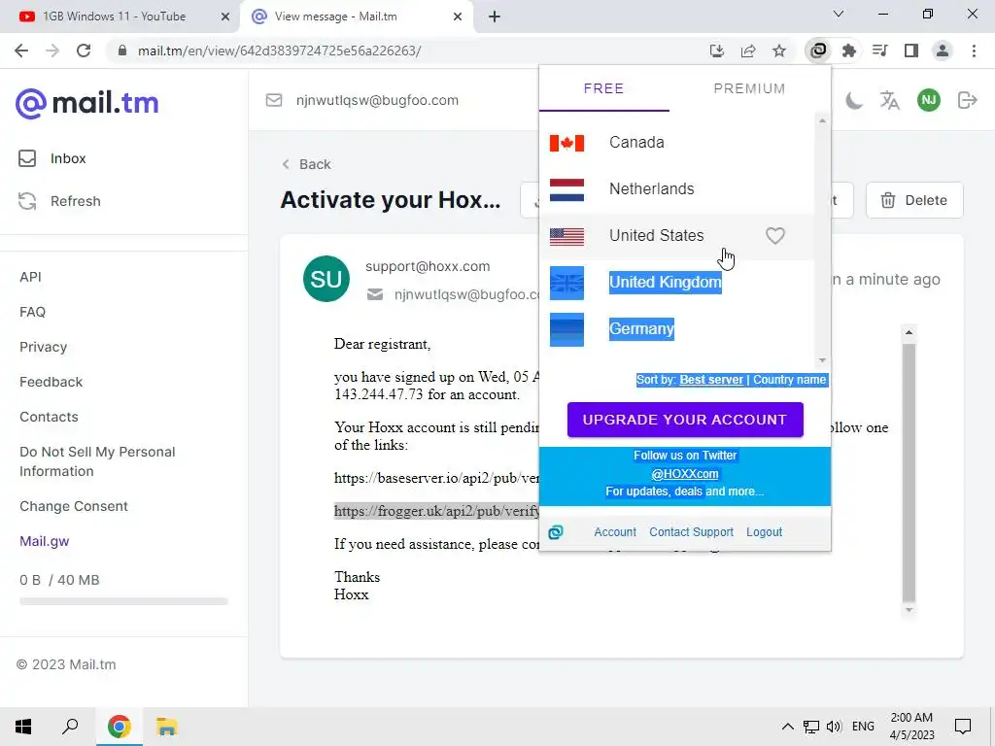The width and height of the screenshot is (995, 746).
Task: Click the server list scroll down arrow
Action: (822, 359)
